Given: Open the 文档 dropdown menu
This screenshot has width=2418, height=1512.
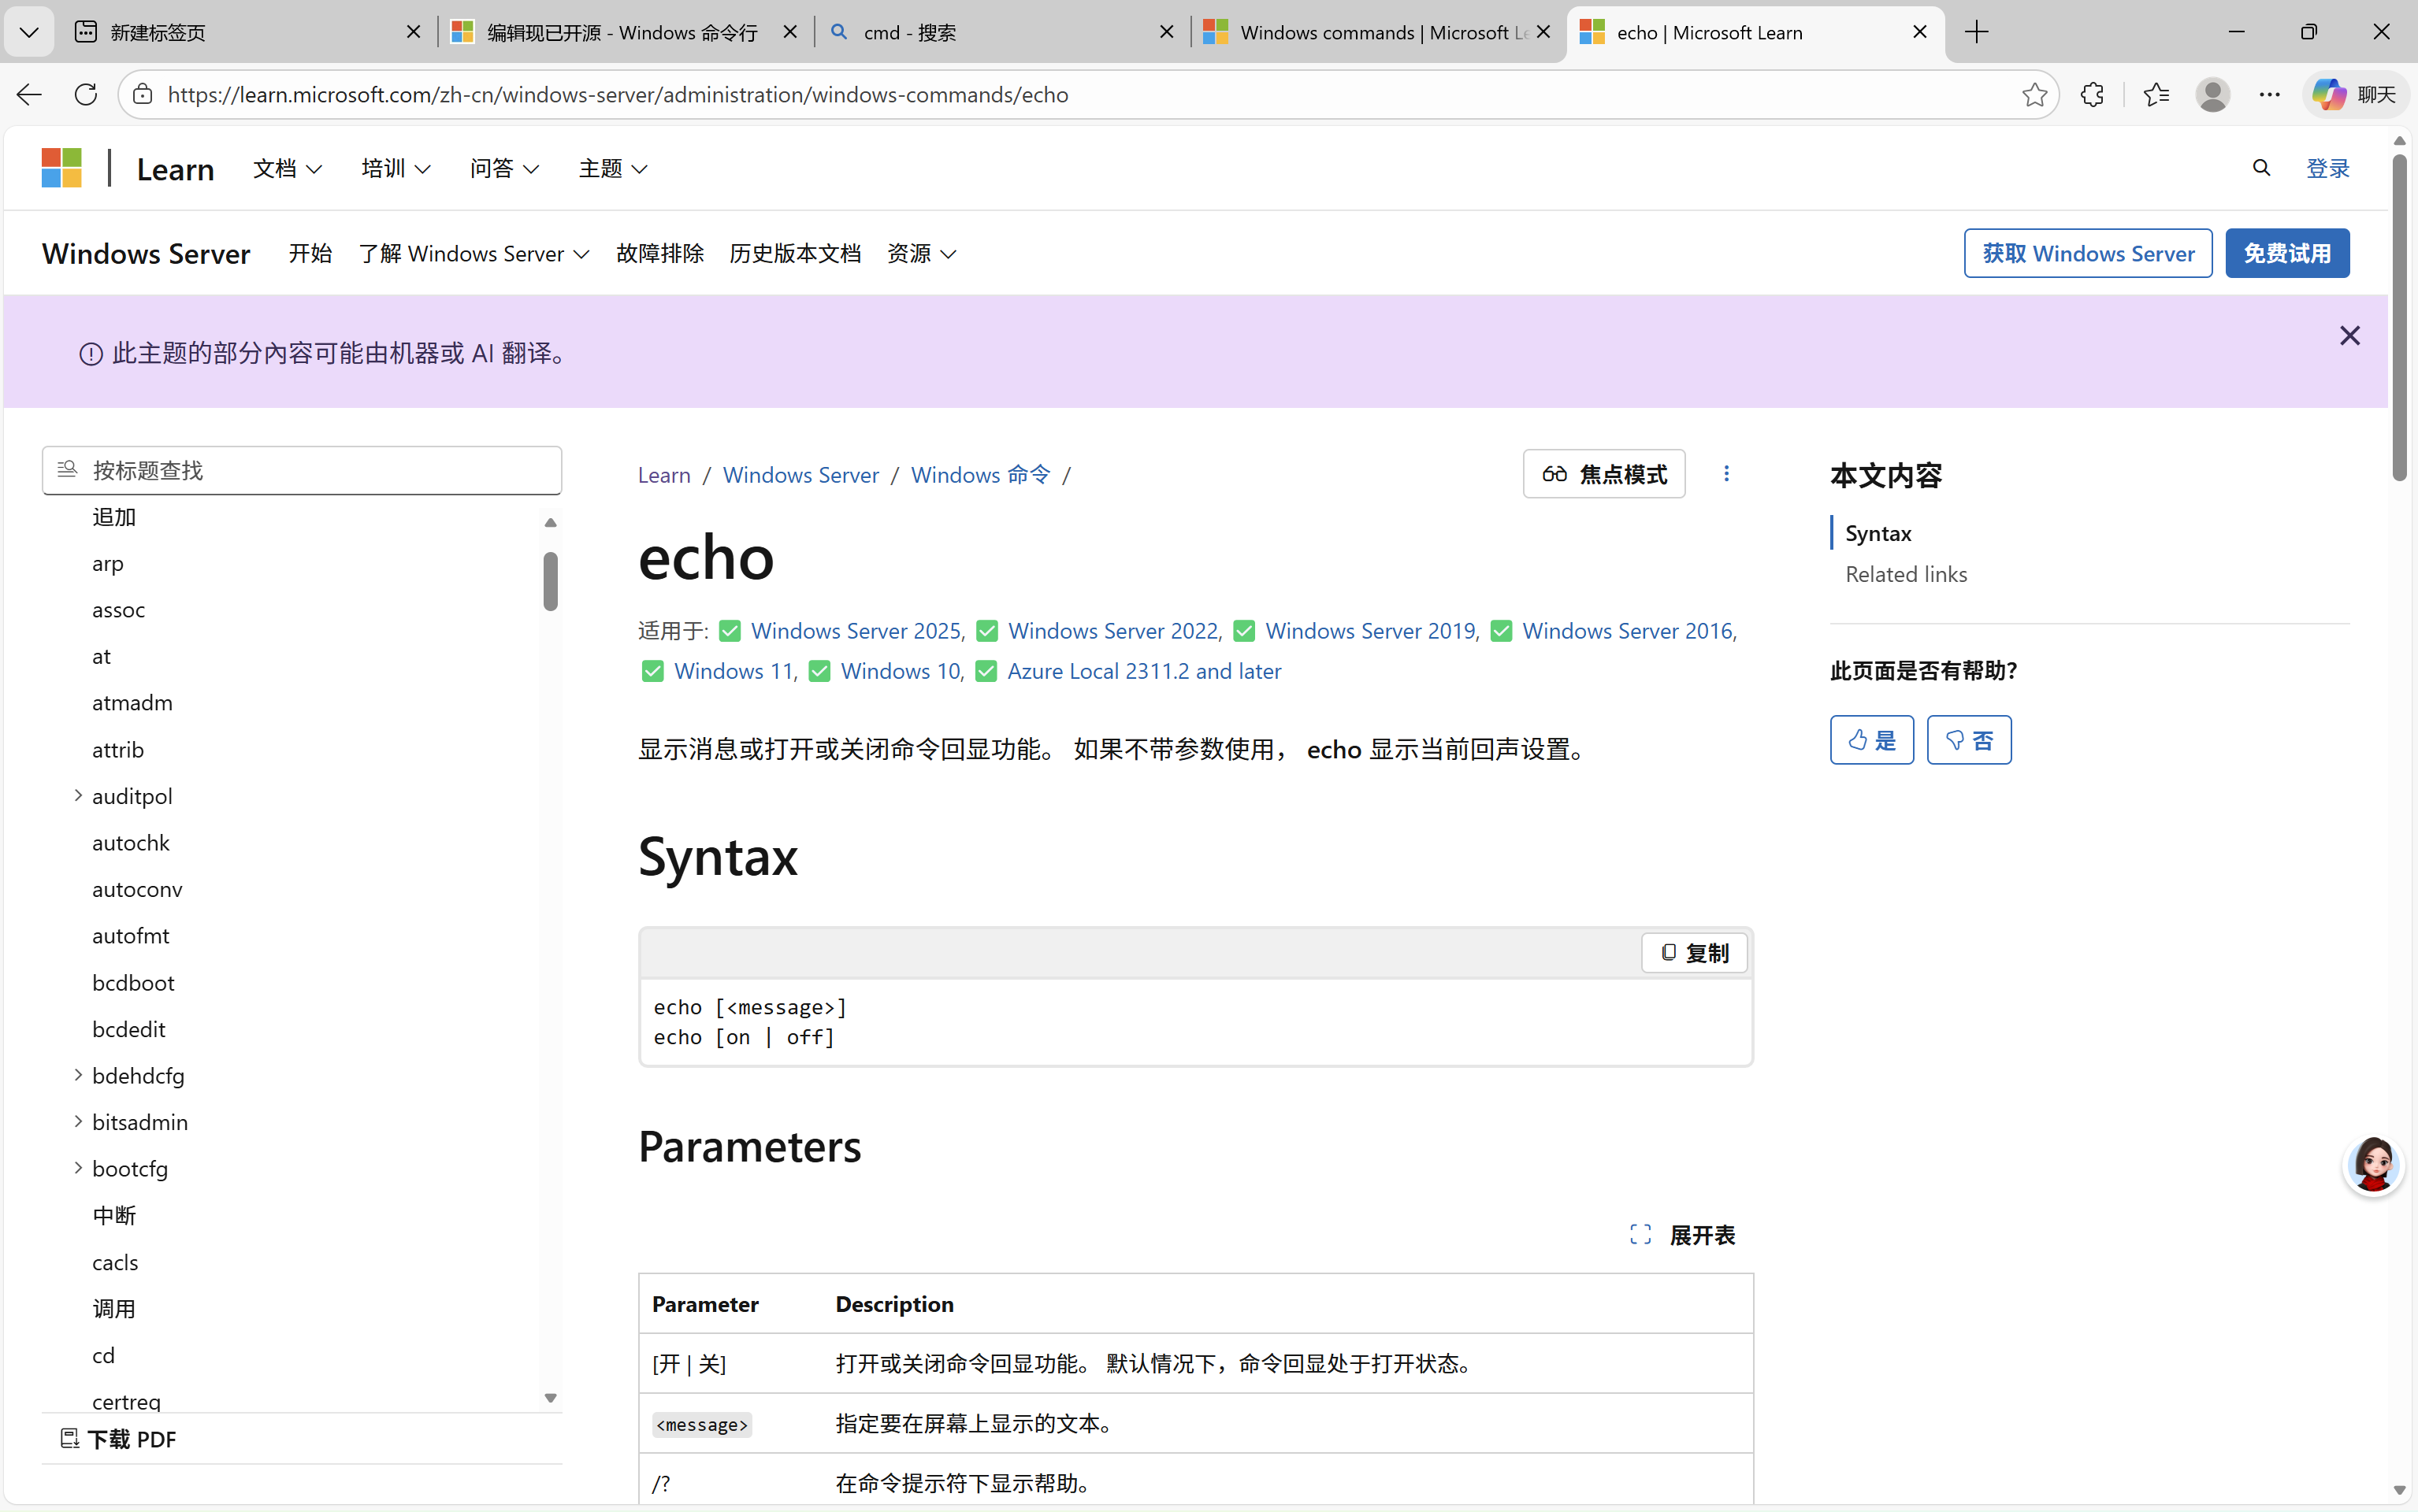Looking at the screenshot, I should 287,168.
